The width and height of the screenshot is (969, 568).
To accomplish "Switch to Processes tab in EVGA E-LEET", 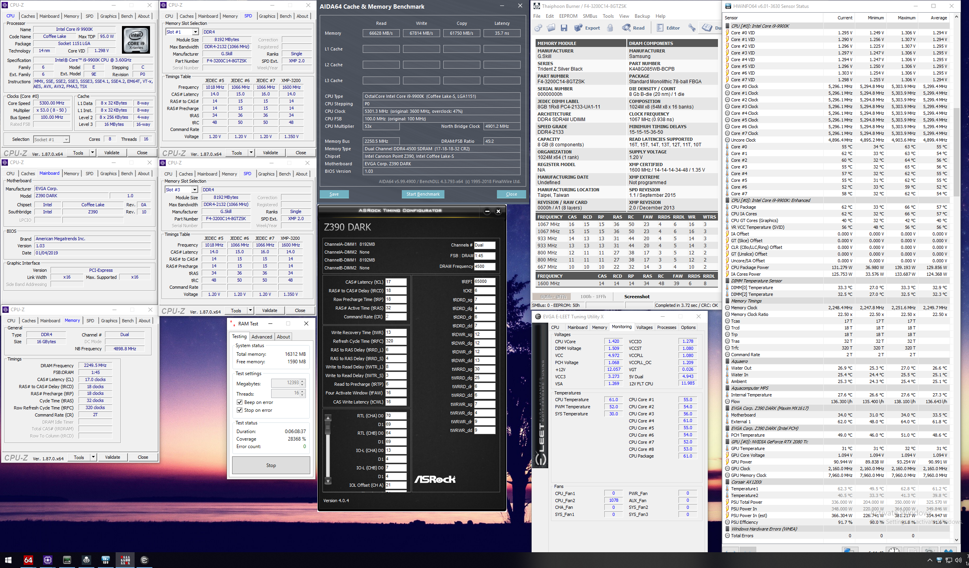I will coord(667,327).
